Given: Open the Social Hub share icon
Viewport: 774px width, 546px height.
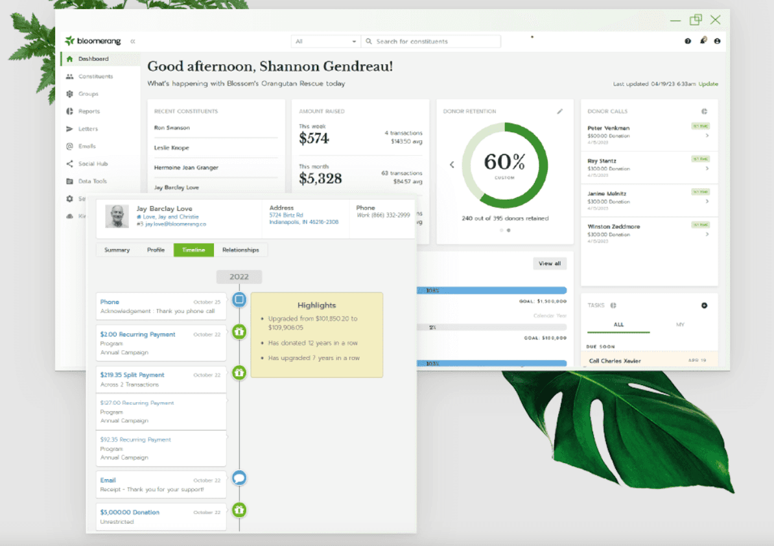Looking at the screenshot, I should 69,163.
